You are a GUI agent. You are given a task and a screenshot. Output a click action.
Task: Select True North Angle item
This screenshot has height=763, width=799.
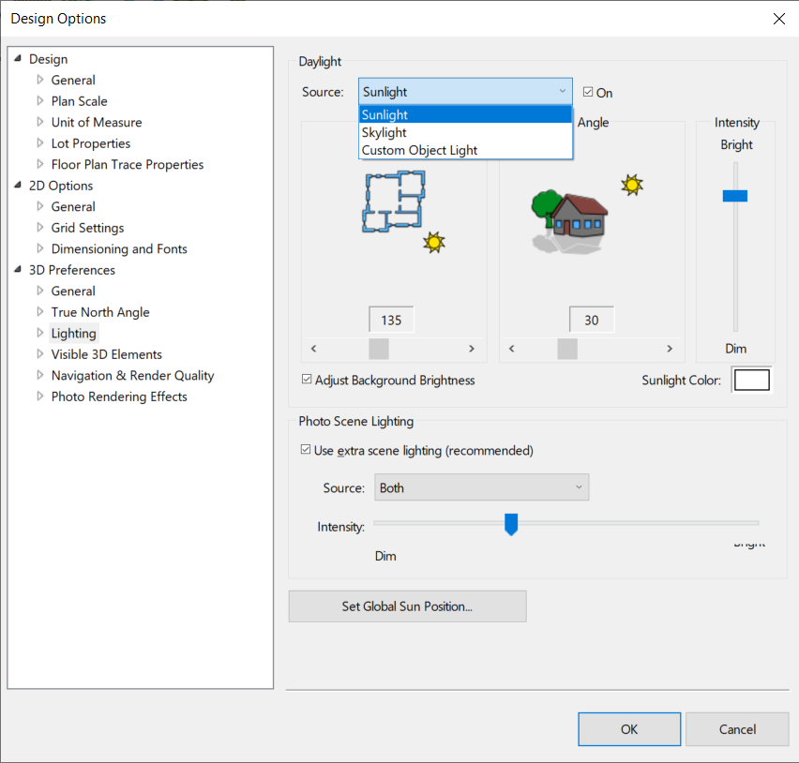100,312
